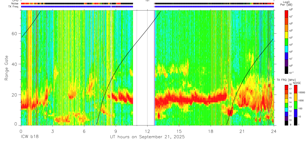
Task: Pick the black segment of NOISE colorbar
Action: (x=296, y=121)
